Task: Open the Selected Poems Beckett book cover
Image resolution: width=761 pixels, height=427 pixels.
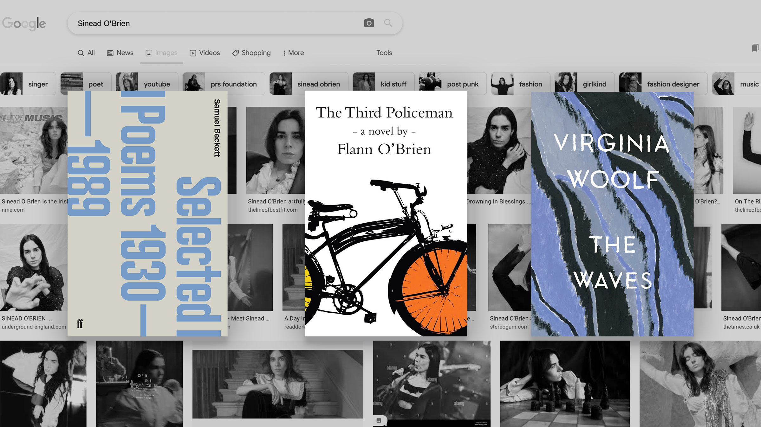Action: 147,214
